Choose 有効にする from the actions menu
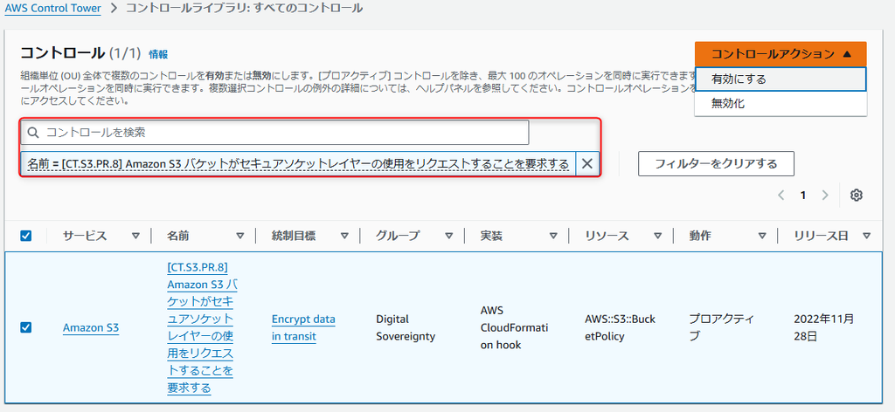The width and height of the screenshot is (895, 412). pyautogui.click(x=781, y=79)
